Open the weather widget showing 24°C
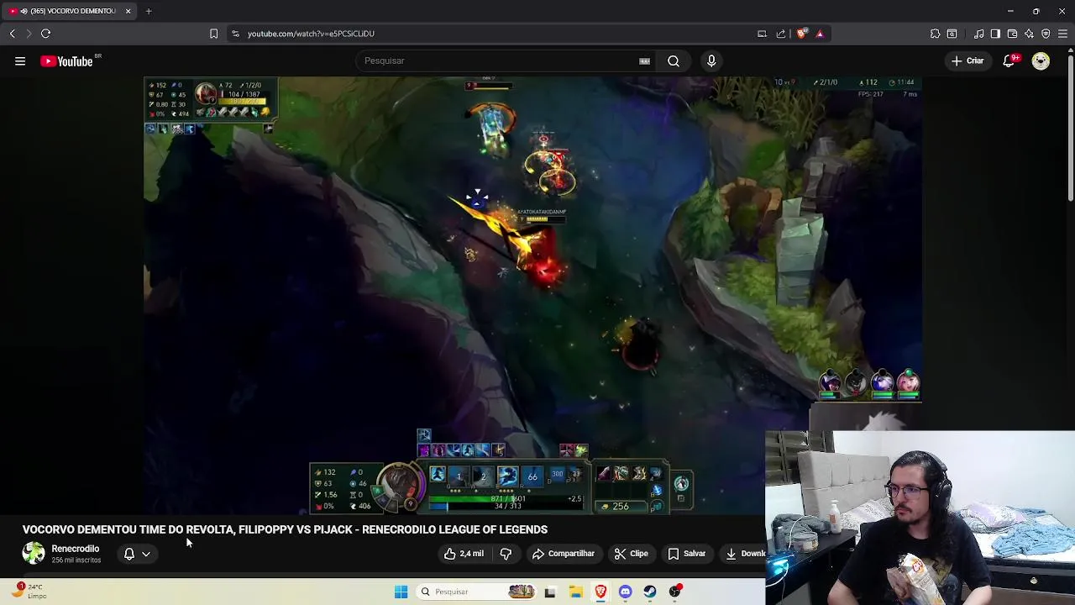The width and height of the screenshot is (1075, 605). click(28, 591)
